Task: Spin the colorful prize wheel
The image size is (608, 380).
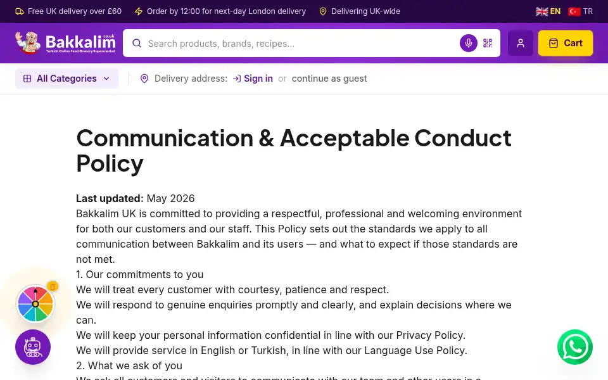Action: click(x=35, y=303)
